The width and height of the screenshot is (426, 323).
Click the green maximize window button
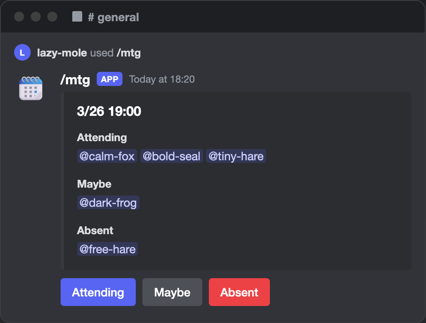[52, 17]
